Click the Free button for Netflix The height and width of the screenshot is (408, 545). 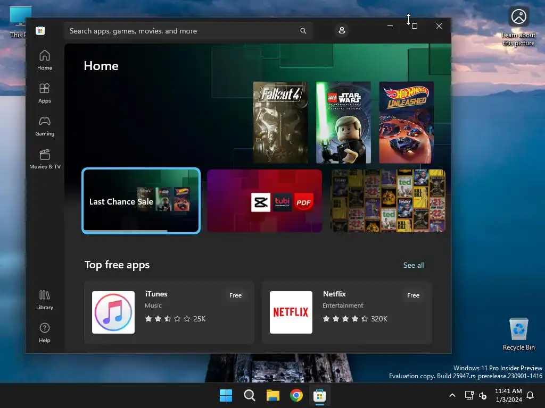(x=413, y=295)
